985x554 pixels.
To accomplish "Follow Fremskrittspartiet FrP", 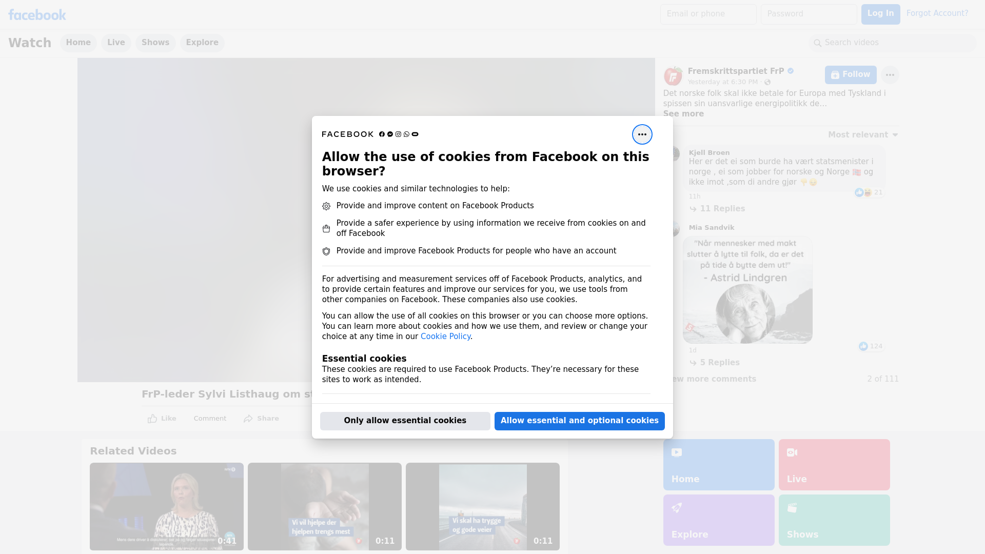I will [851, 75].
